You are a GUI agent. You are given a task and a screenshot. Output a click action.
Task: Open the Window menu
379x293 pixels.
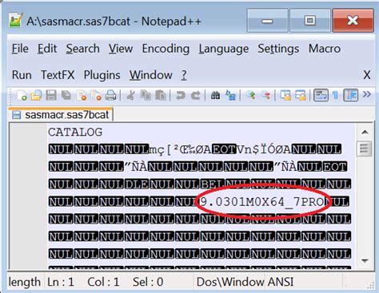tap(151, 75)
